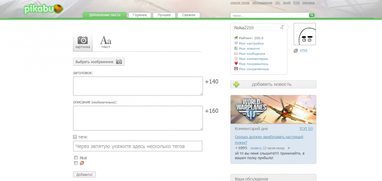
Task: Click the 16+ link
Action: coord(278,3)
